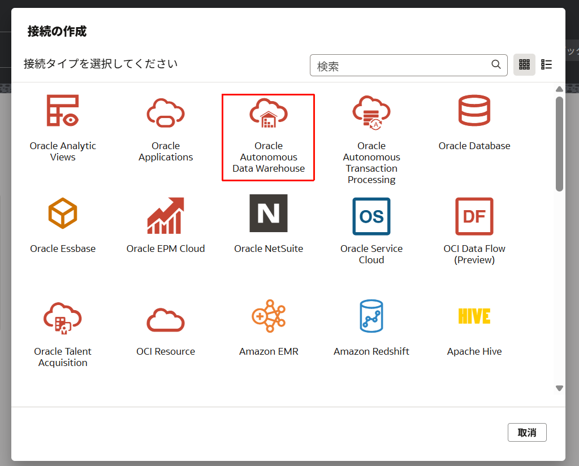Click the "Oracle NetSuite" label text
The image size is (579, 466).
[x=269, y=249]
